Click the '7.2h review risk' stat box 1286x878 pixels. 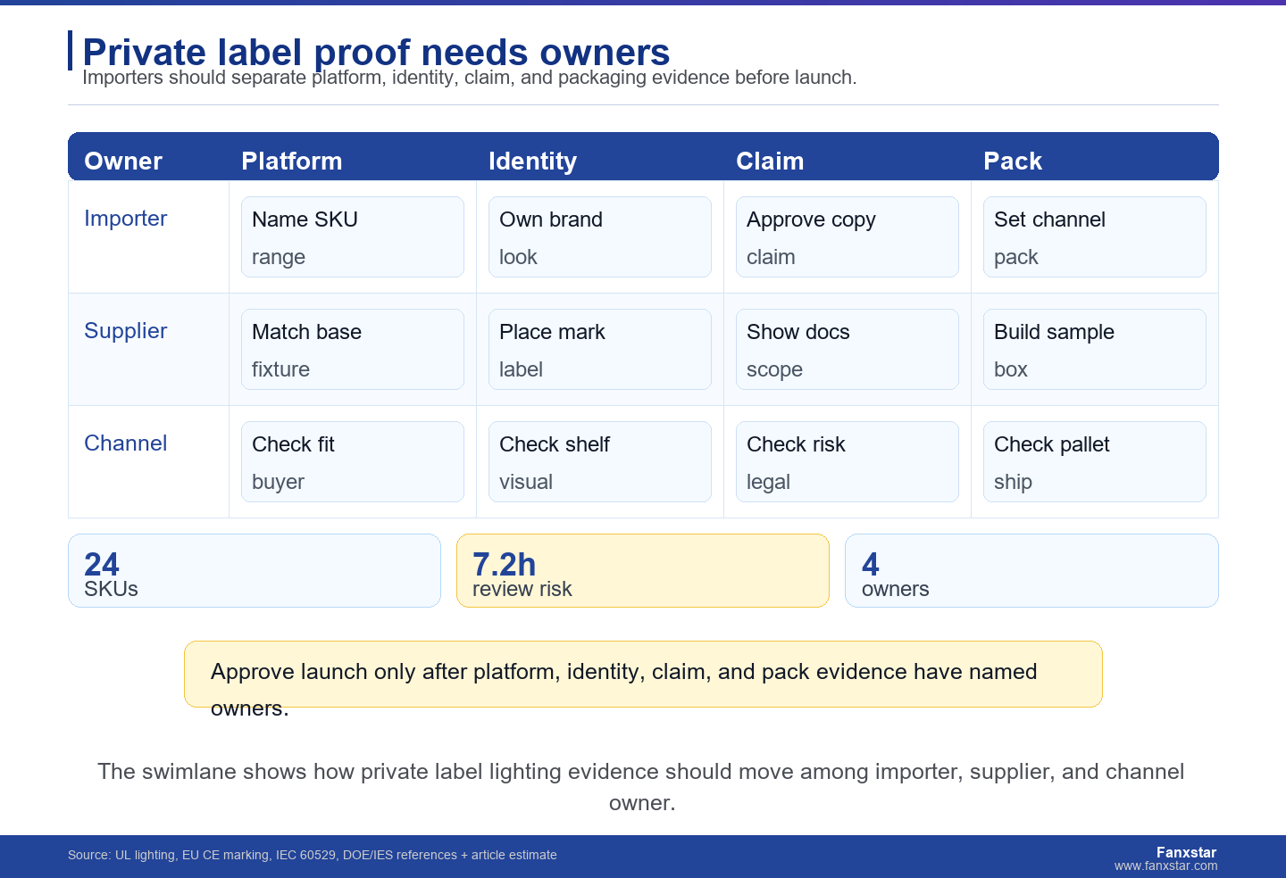coord(643,571)
